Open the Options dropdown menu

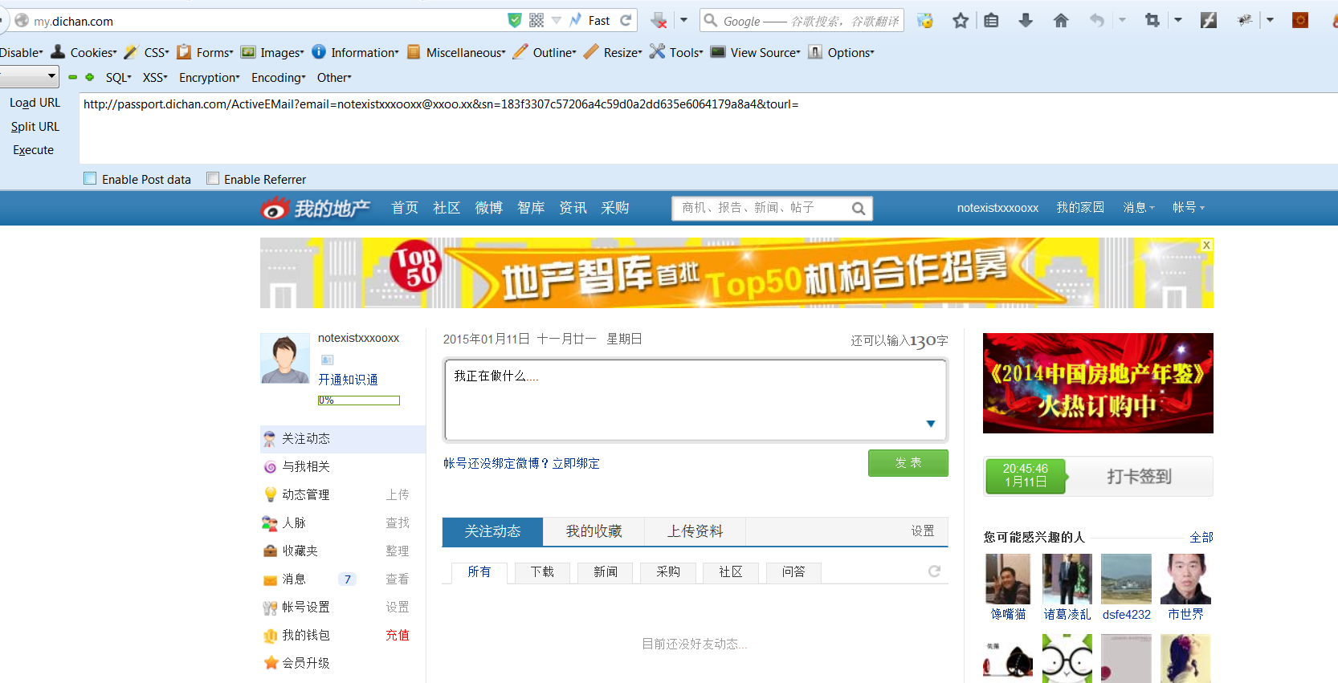tap(842, 52)
